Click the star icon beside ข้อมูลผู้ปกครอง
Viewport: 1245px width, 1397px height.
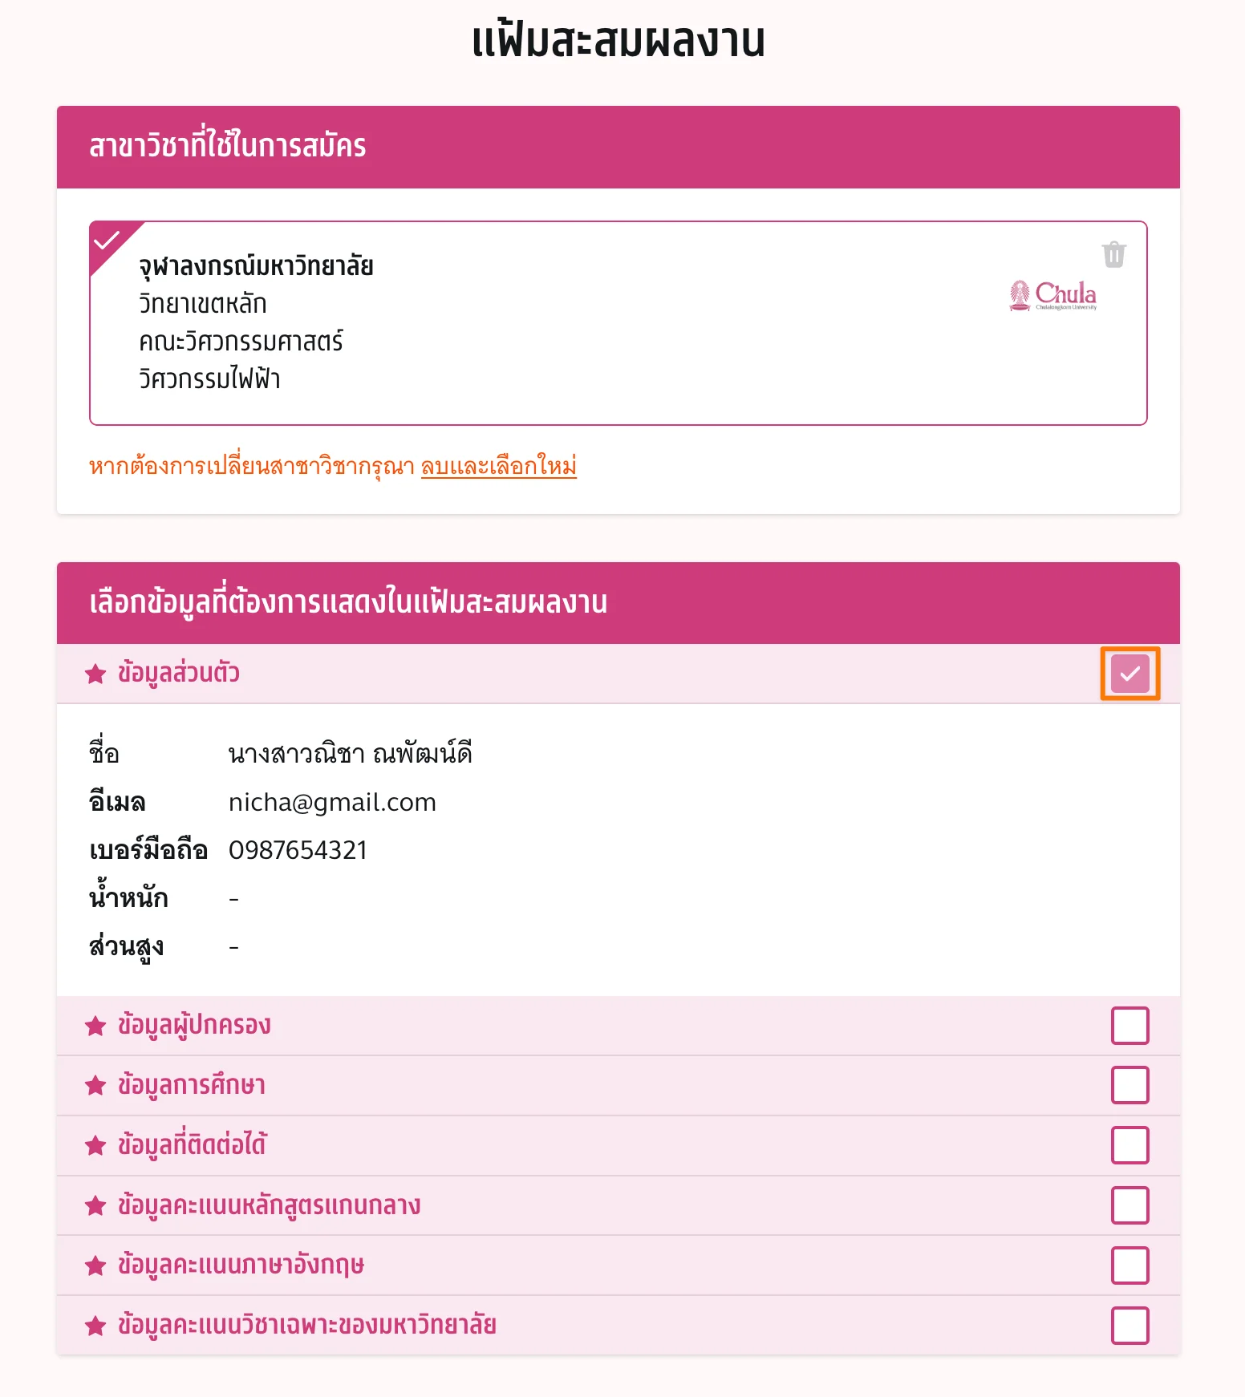(95, 1026)
